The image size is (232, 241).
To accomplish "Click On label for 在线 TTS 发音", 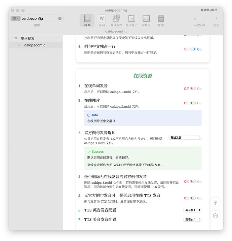I will pos(199,198).
